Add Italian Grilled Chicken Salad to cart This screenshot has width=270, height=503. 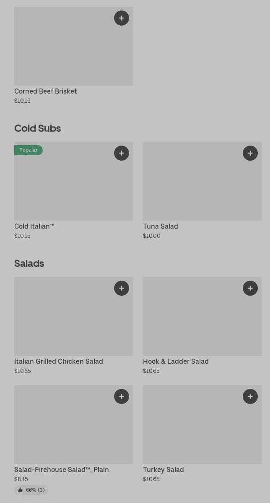click(x=122, y=288)
